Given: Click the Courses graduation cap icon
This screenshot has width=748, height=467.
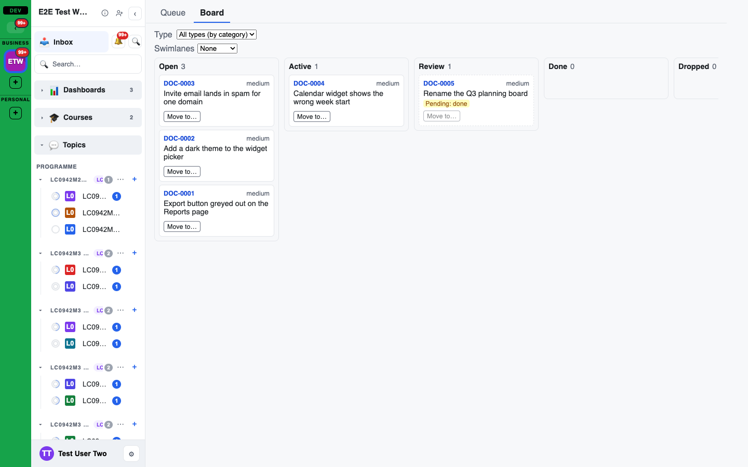Looking at the screenshot, I should 54,118.
